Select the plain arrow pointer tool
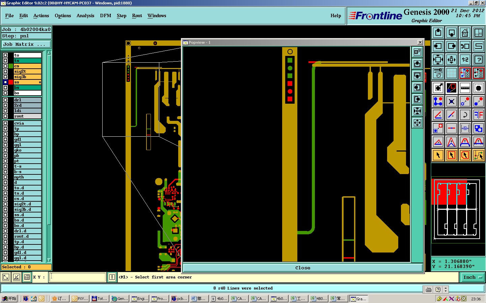 pos(438,155)
